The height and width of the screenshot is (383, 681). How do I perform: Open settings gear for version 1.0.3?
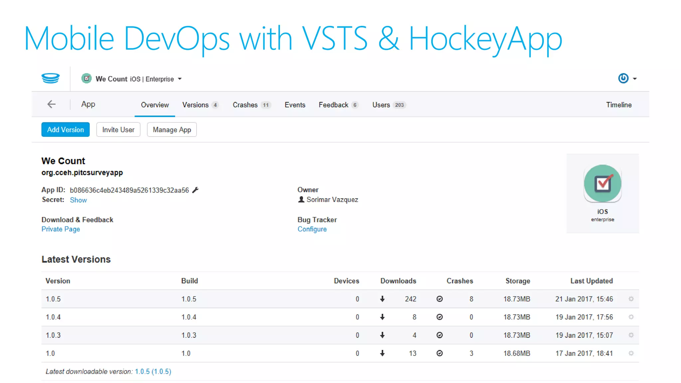click(x=631, y=335)
